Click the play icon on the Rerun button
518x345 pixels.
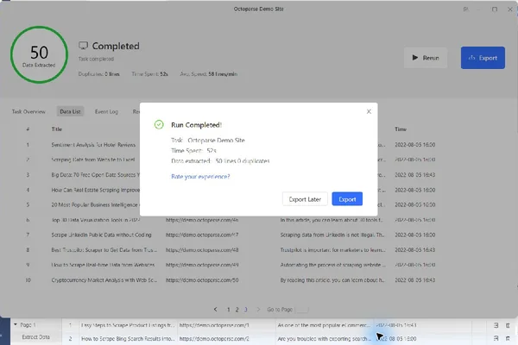point(415,58)
